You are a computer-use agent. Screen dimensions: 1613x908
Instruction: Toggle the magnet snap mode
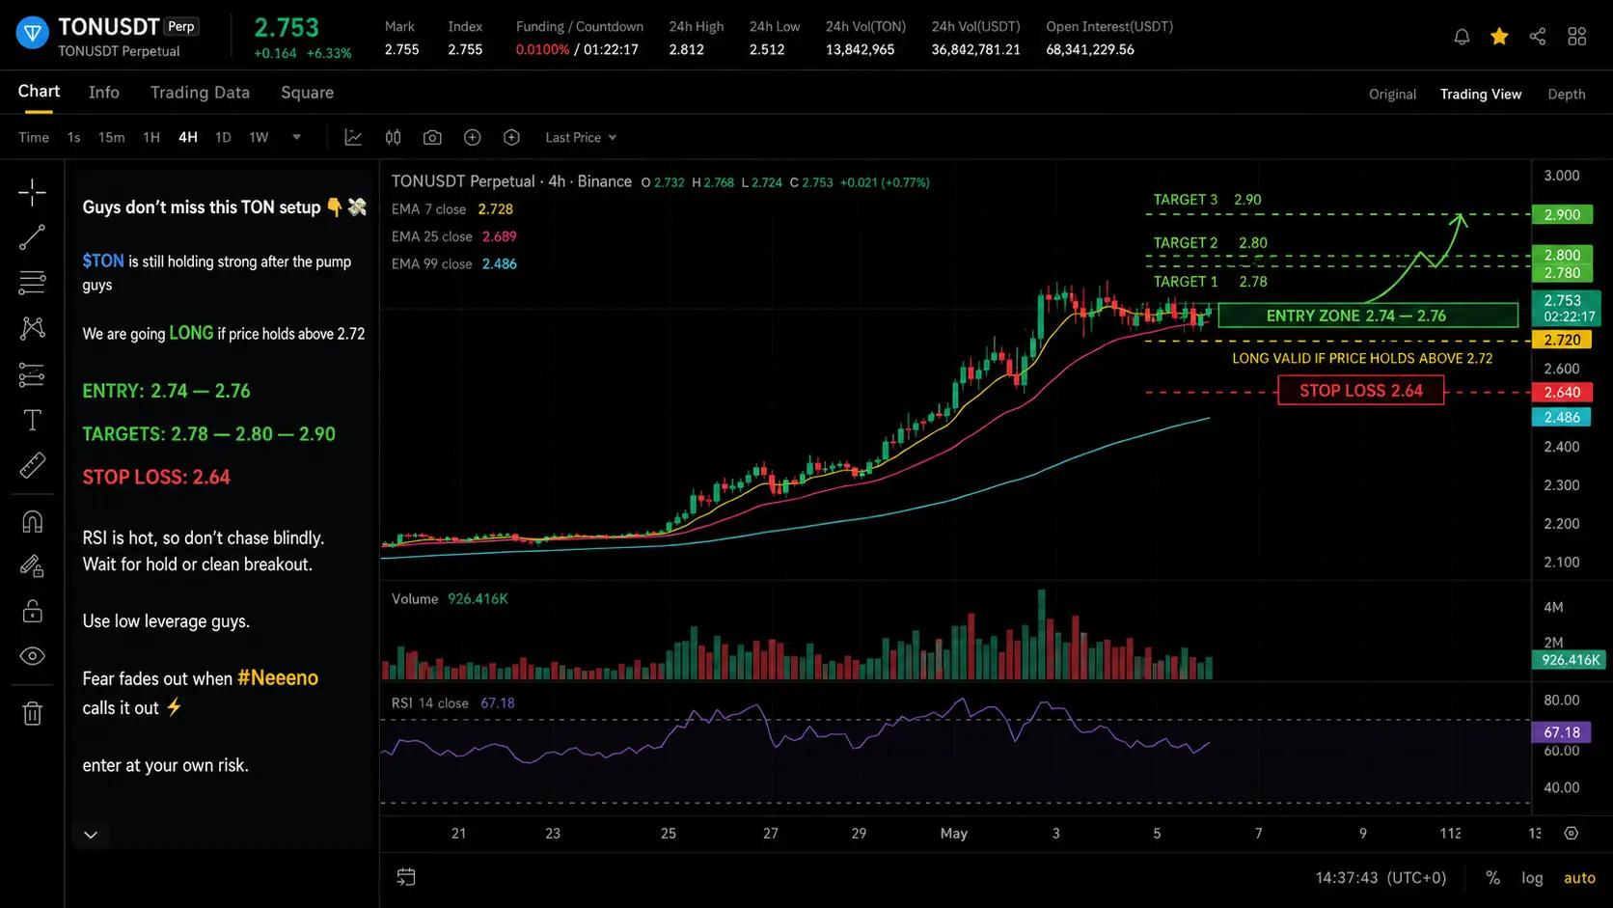click(32, 522)
